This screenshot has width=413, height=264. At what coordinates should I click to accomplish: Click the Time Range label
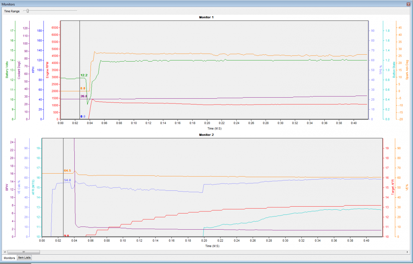tap(12, 11)
